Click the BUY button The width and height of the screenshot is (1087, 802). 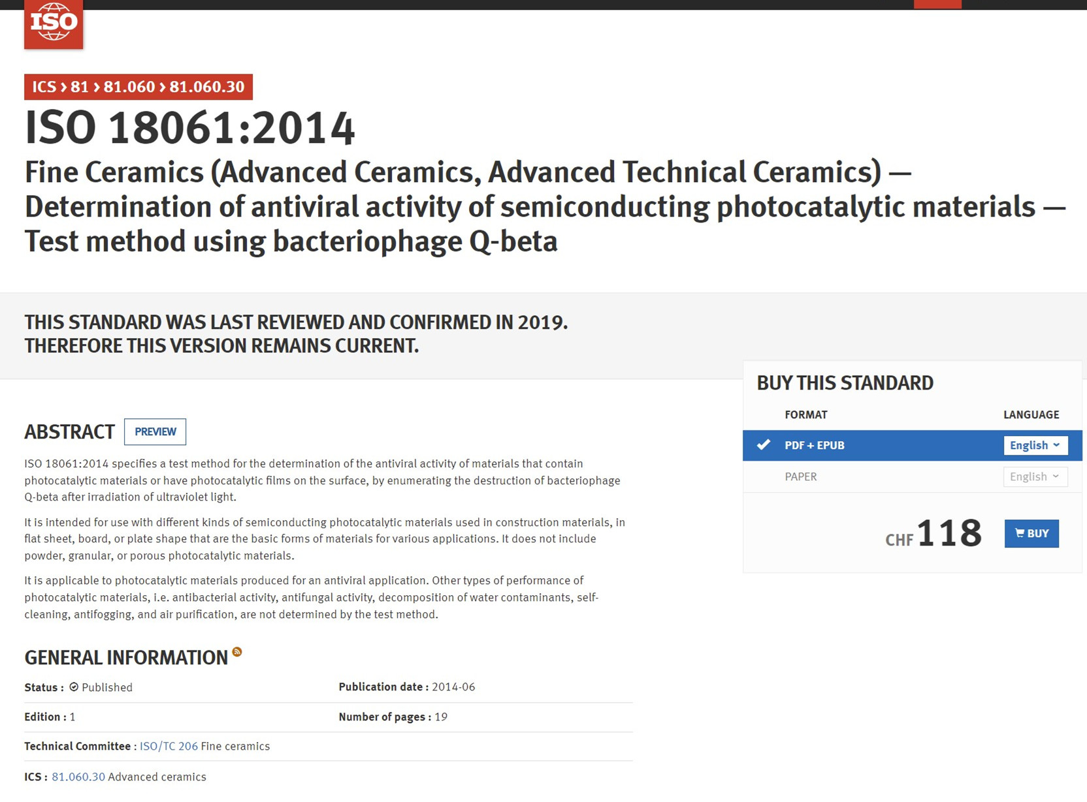1031,533
